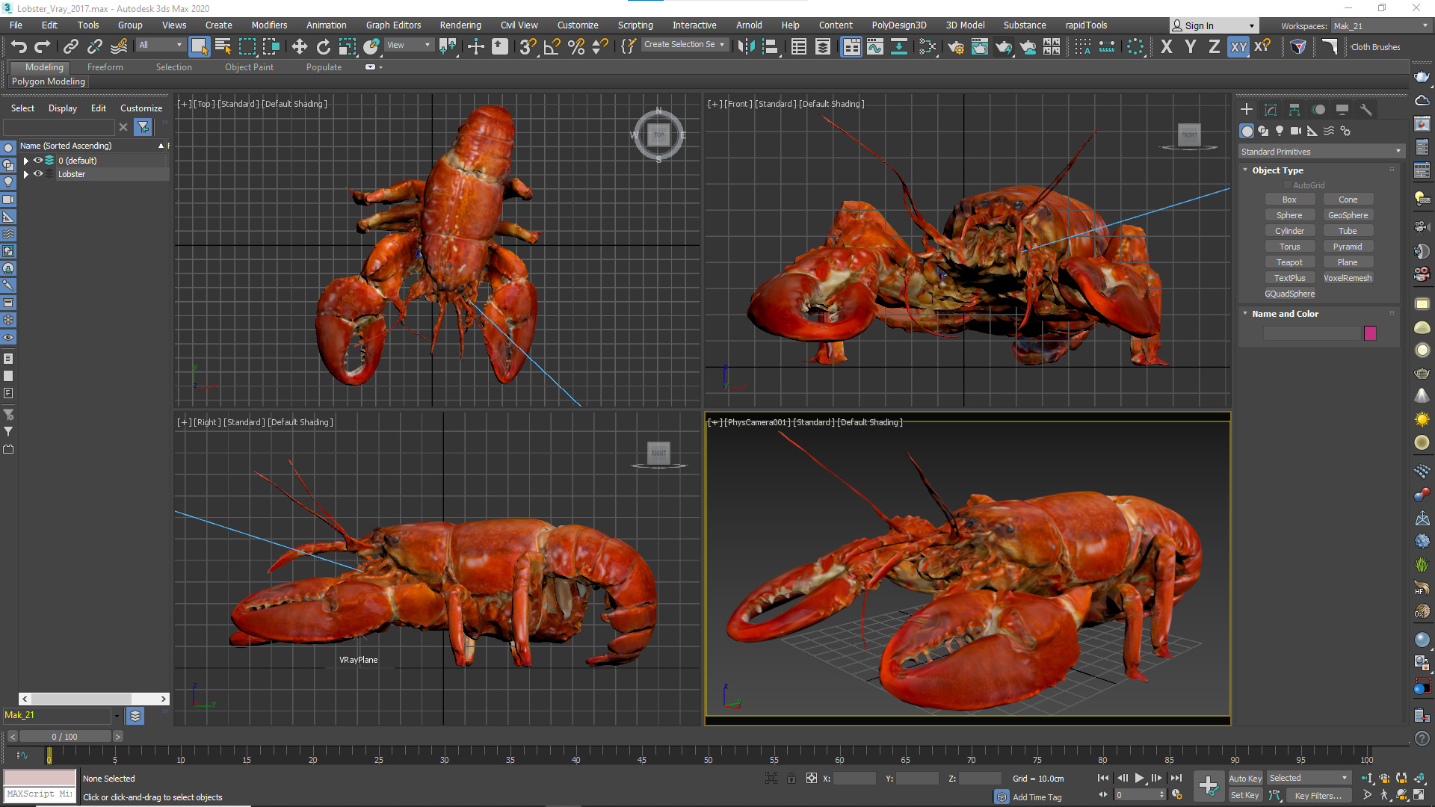Toggle visibility eye of Lobster object
This screenshot has height=807, width=1435.
pos(38,174)
